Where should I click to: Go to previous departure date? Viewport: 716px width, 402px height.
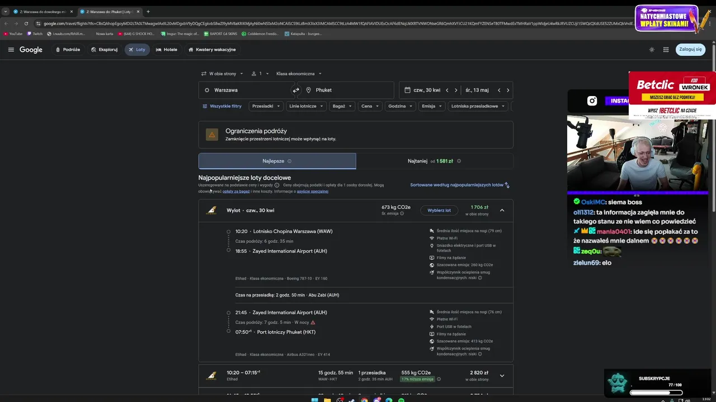tap(446, 90)
